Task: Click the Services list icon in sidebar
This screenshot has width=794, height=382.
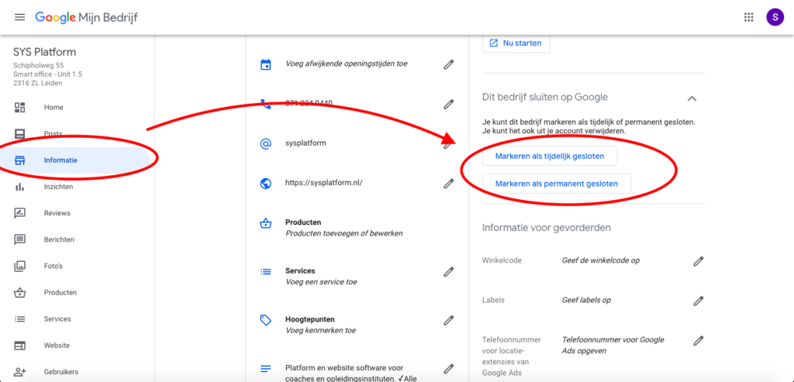Action: pyautogui.click(x=19, y=319)
